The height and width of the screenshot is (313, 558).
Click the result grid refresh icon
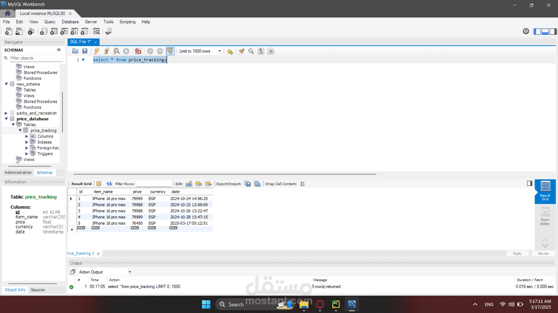click(x=109, y=184)
